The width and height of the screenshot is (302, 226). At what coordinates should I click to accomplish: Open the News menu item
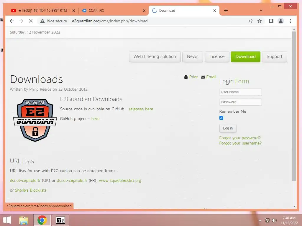pyautogui.click(x=193, y=56)
